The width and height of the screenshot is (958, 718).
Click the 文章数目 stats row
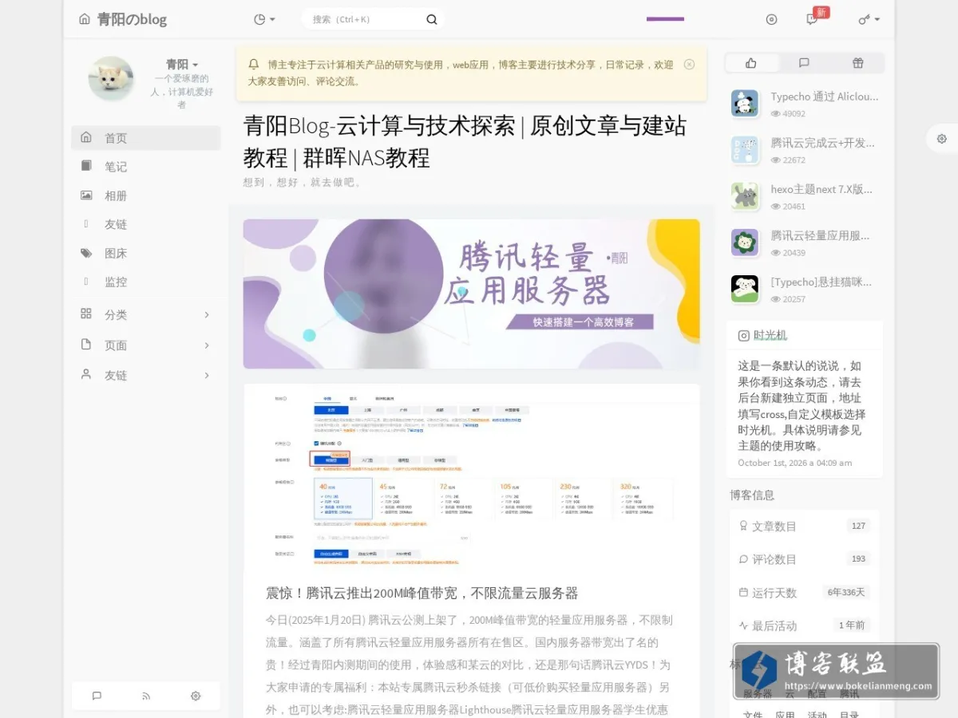(804, 527)
